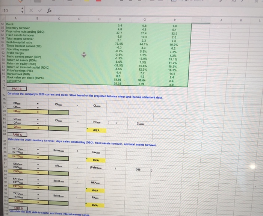This screenshot has width=263, height=216.
Task: Select column B header
Action: [37, 18]
